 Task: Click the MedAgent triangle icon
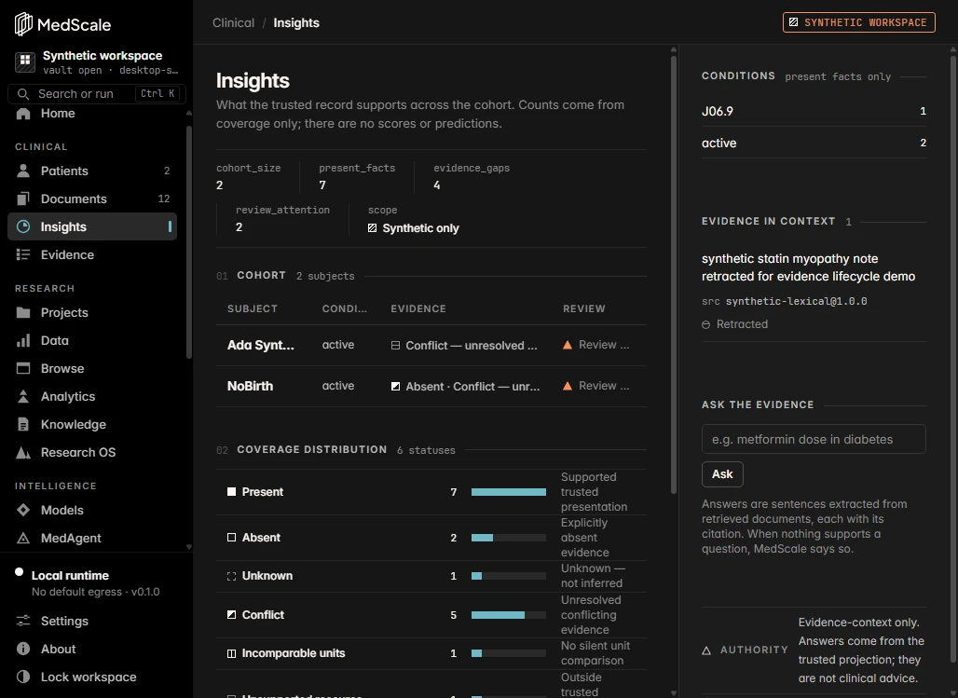pyautogui.click(x=23, y=538)
